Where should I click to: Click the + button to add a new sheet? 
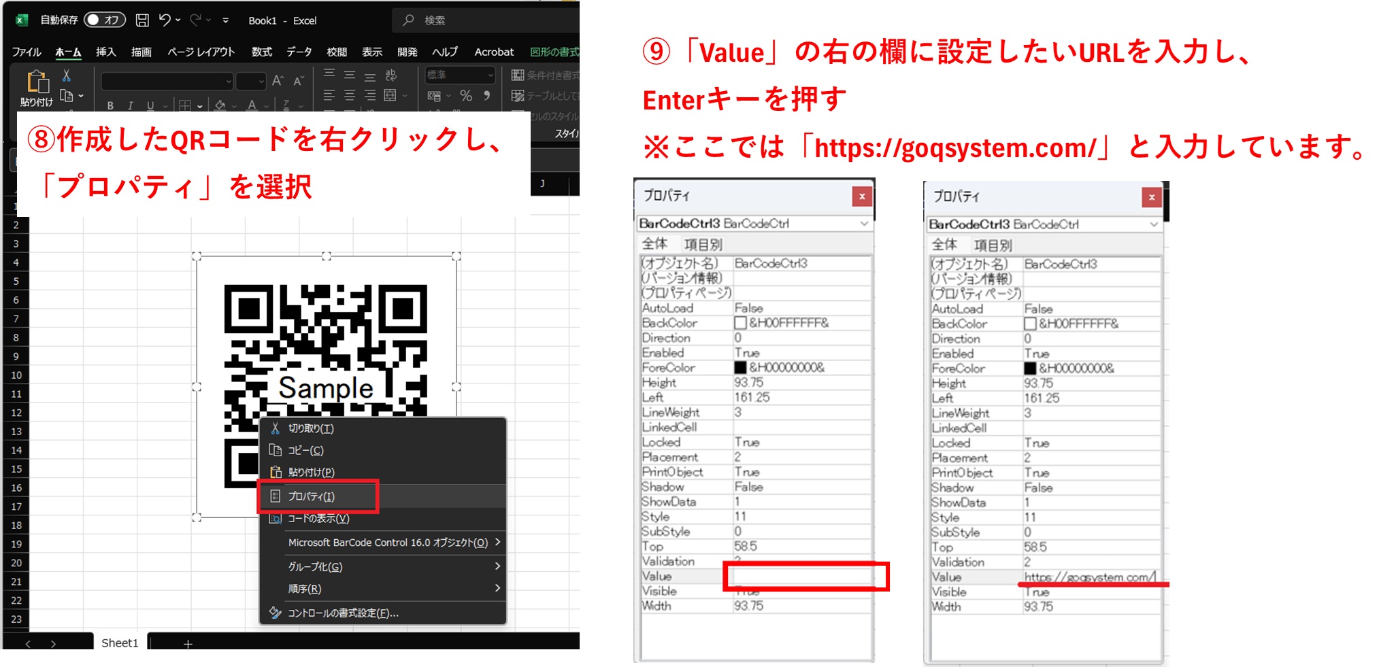click(x=188, y=643)
